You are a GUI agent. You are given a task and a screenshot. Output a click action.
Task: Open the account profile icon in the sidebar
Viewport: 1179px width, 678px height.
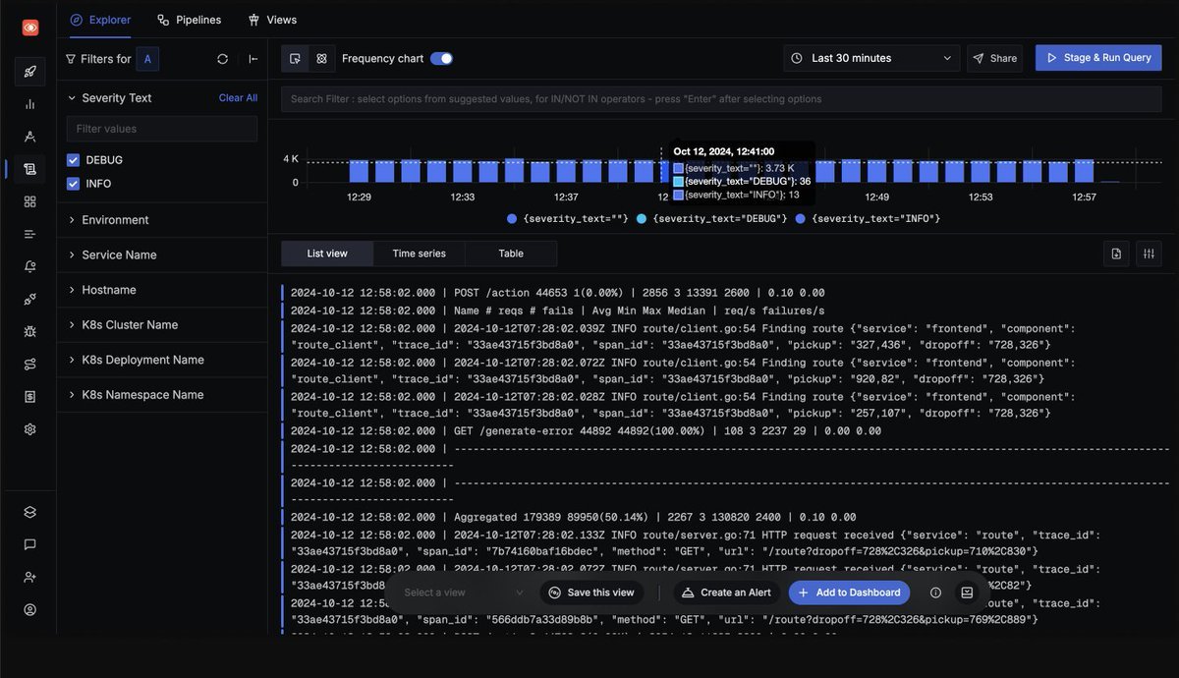pyautogui.click(x=30, y=610)
